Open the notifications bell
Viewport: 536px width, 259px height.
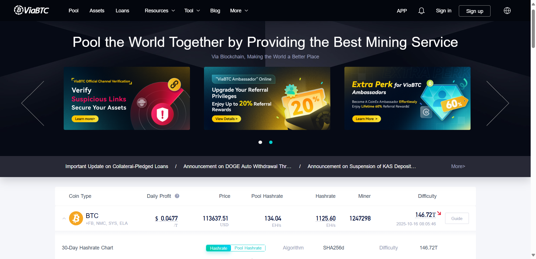[421, 11]
